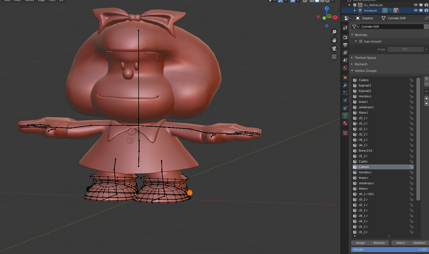This screenshot has height=254, width=429.
Task: Open mesh data browse dropdown
Action: (x=355, y=27)
